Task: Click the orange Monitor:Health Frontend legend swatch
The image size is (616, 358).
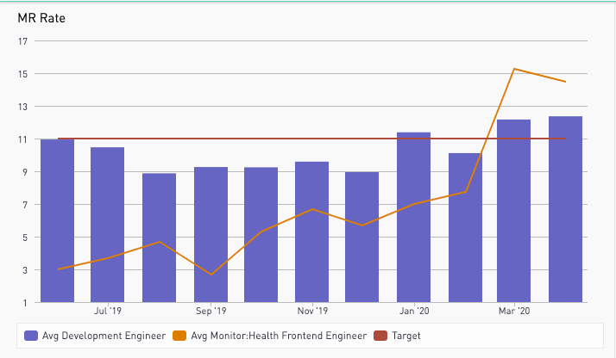Action: pyautogui.click(x=179, y=336)
